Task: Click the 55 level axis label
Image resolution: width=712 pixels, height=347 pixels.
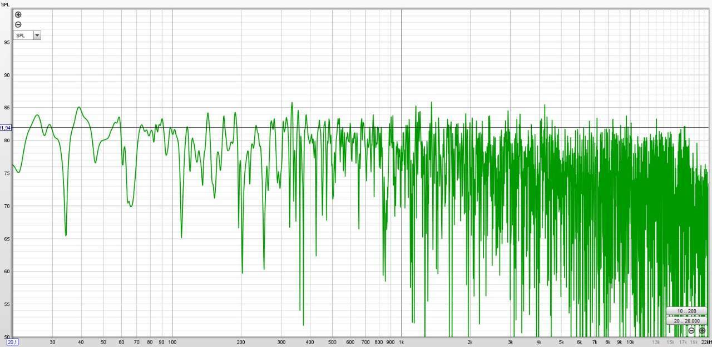Action: (6, 304)
